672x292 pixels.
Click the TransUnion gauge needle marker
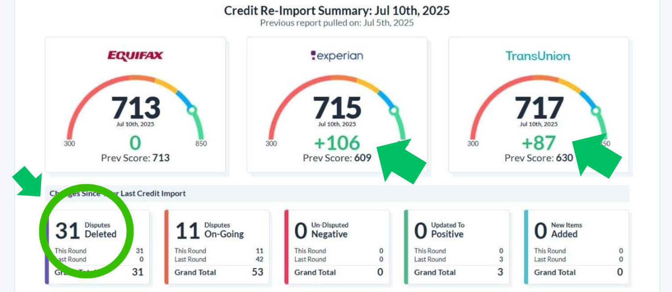pos(596,110)
